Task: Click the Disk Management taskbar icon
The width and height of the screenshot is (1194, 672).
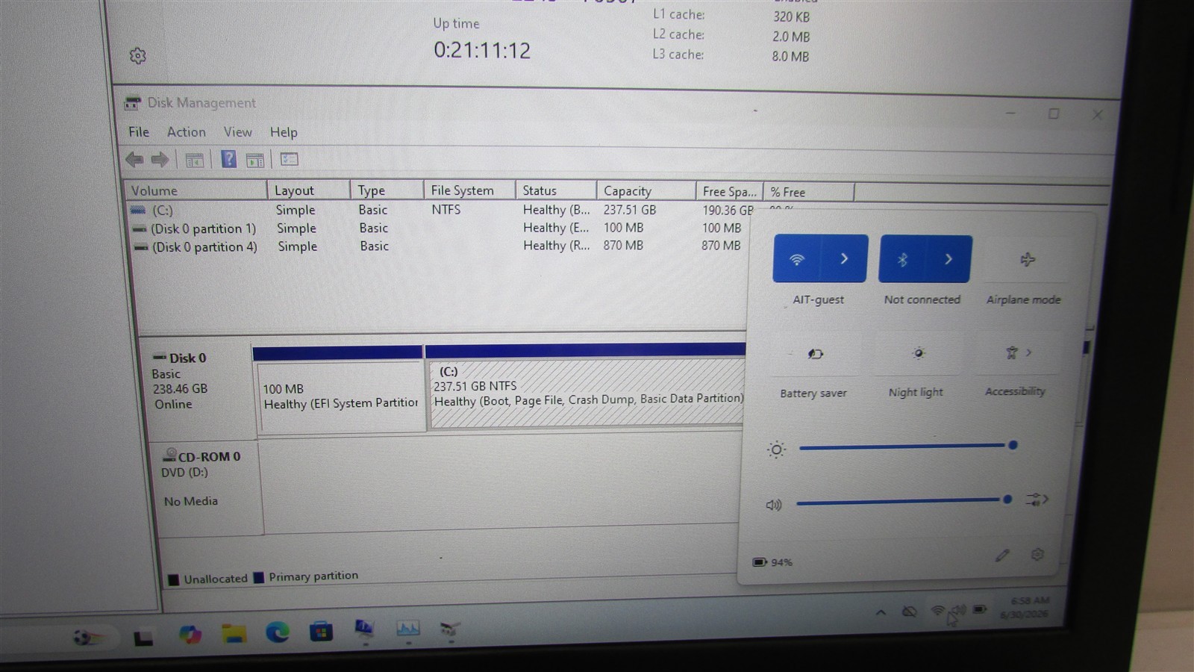Action: (x=449, y=629)
